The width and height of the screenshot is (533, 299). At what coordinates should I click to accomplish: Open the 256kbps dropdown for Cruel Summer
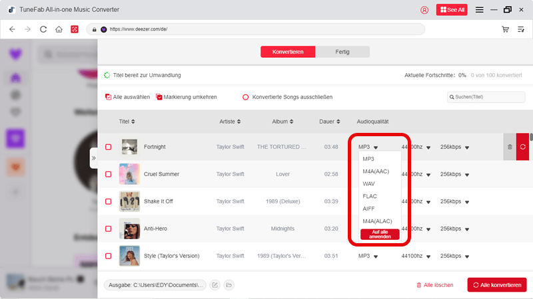[x=454, y=174]
